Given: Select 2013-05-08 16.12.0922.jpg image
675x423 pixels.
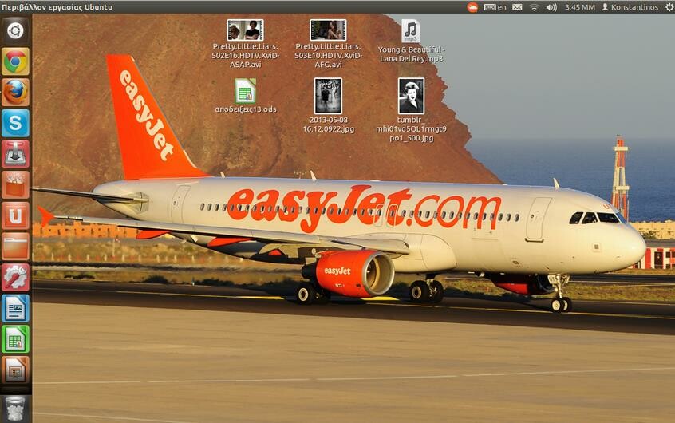Looking at the screenshot, I should tap(328, 105).
